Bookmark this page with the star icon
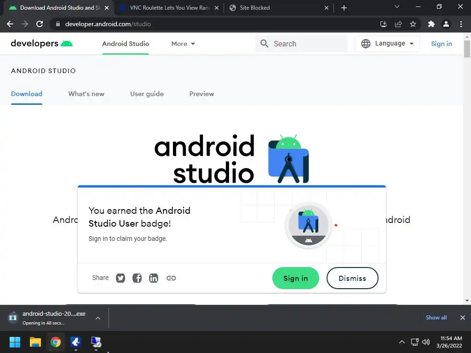The height and width of the screenshot is (353, 471). click(x=413, y=24)
